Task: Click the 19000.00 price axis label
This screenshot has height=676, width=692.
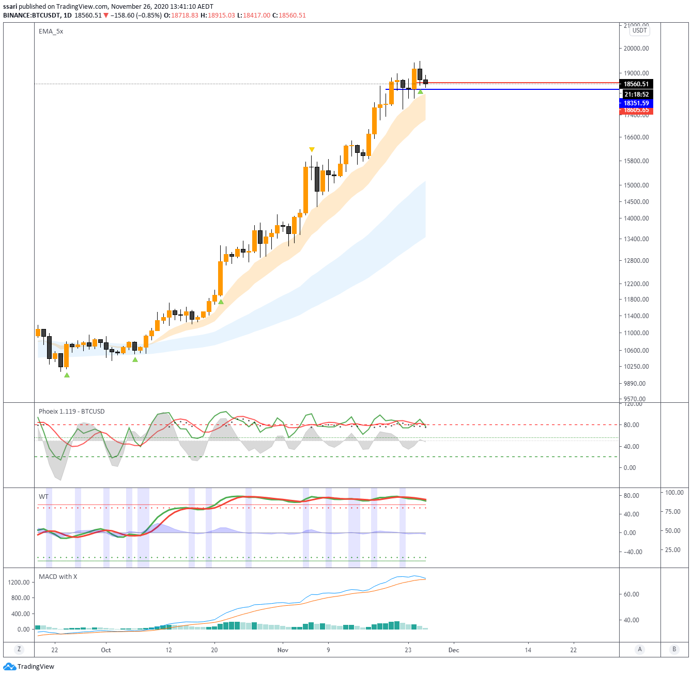Action: [x=636, y=73]
